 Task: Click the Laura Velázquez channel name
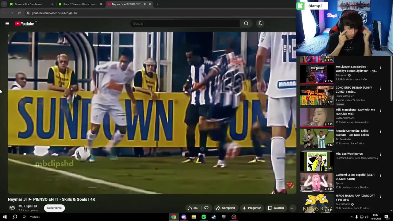click(344, 96)
